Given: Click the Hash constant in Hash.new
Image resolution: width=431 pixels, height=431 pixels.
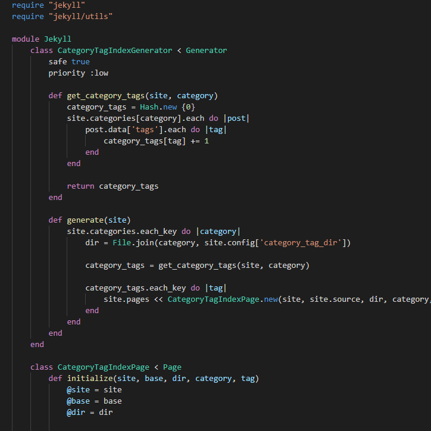Looking at the screenshot, I should 149,107.
